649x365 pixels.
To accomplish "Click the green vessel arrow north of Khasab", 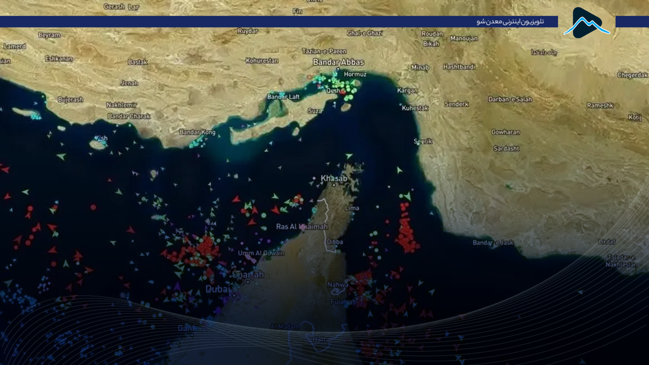I will coord(349,156).
